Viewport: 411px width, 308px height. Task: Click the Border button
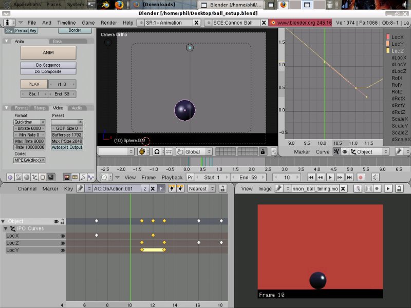pyautogui.click(x=74, y=30)
